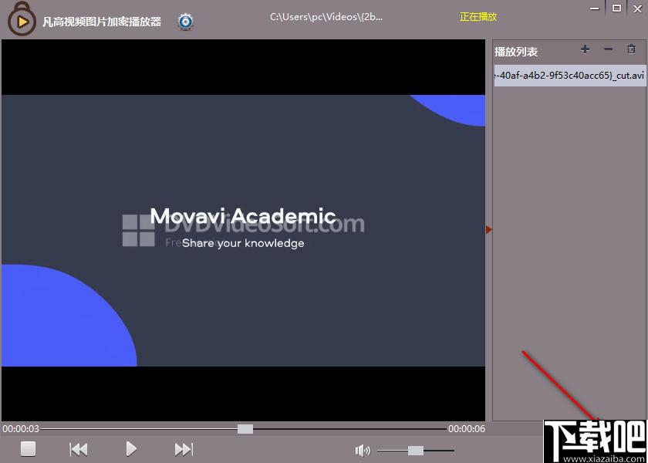Clear playlist with the trash icon
Viewport: 648px width, 463px height.
(x=631, y=49)
